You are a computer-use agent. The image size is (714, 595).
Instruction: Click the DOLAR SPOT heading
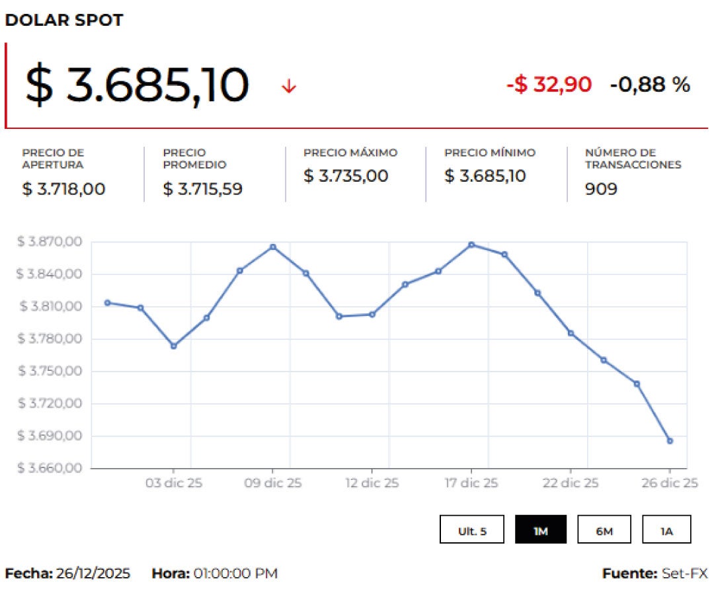[64, 20]
